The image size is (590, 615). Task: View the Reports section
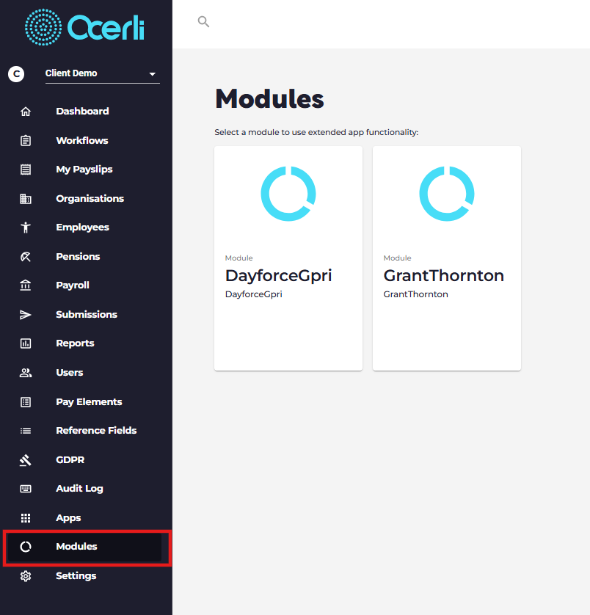(x=75, y=343)
